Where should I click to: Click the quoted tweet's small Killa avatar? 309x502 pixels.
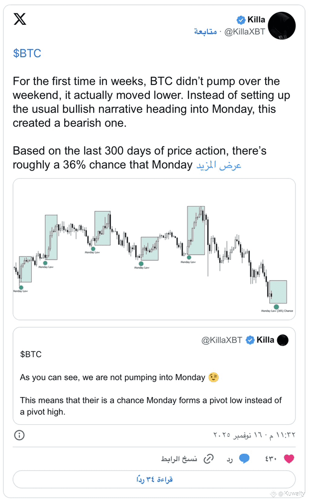point(283,340)
